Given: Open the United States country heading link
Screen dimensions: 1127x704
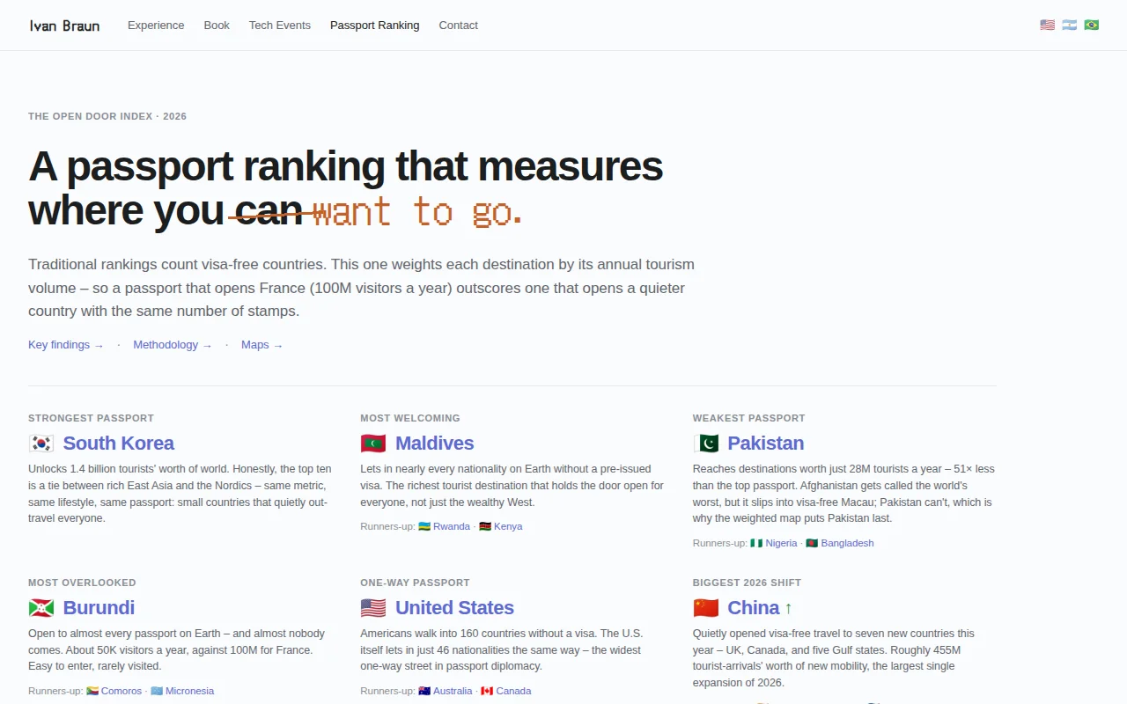Looking at the screenshot, I should click(454, 608).
